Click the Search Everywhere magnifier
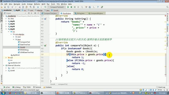 pos(167,7)
